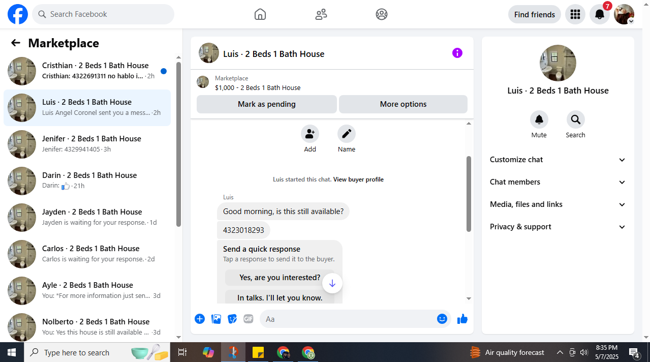Open View buyer profile link
This screenshot has height=362, width=650.
point(358,179)
